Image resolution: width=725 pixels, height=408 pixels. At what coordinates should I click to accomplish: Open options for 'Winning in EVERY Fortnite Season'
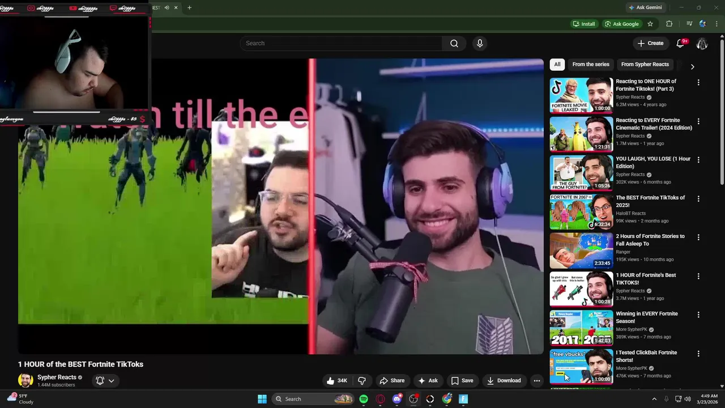(x=698, y=315)
